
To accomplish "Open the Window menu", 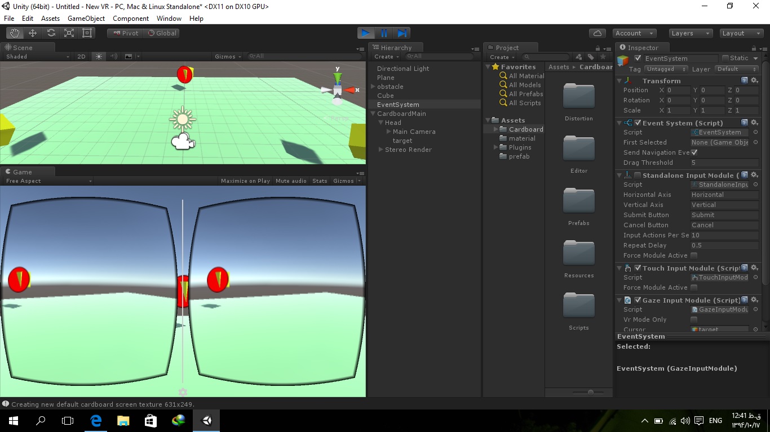I will point(169,19).
